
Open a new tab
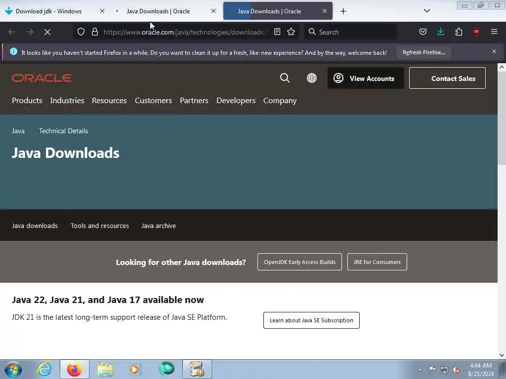(343, 11)
